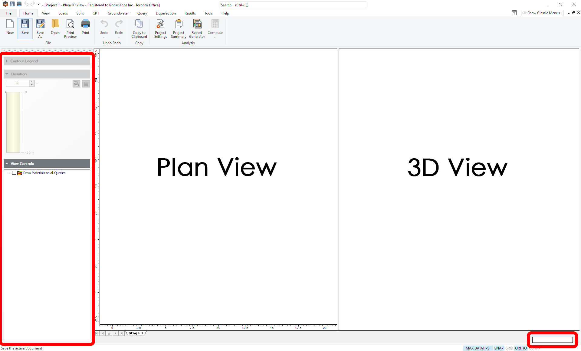Click Show Classic Menus
The height and width of the screenshot is (351, 581).
point(542,13)
